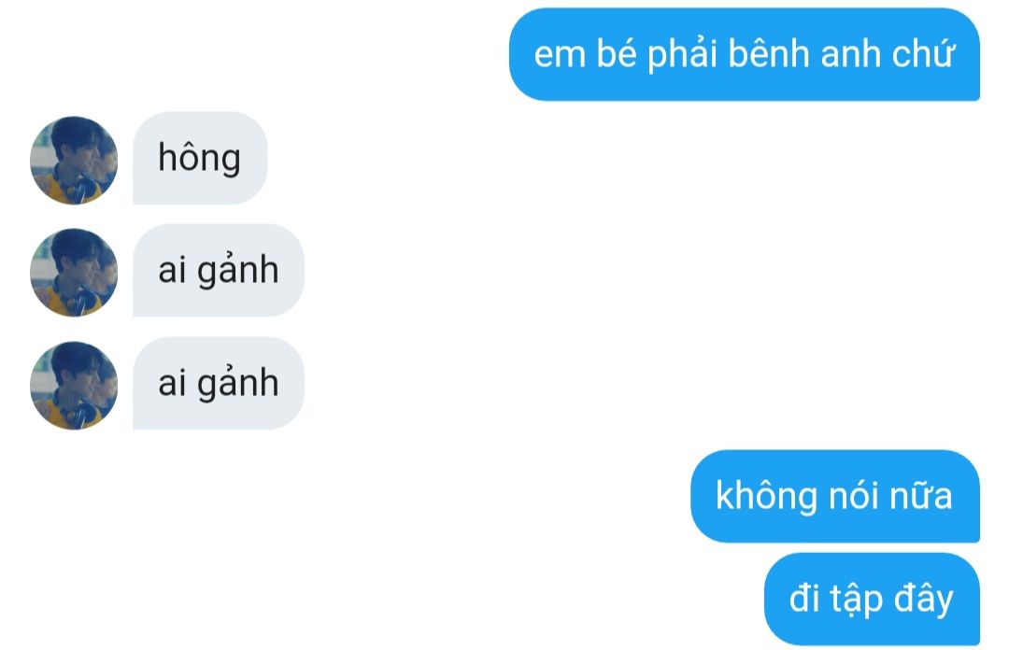Select the grey "hông" message bubble
This screenshot has height=650, width=1009.
coord(200,158)
